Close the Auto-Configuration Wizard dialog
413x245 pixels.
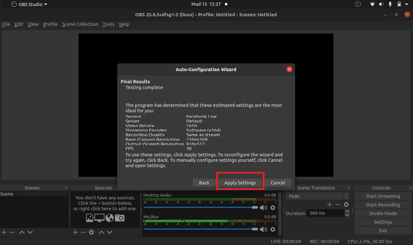click(x=289, y=69)
